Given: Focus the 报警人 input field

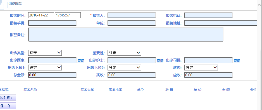Looking at the screenshot, I should [132, 15].
